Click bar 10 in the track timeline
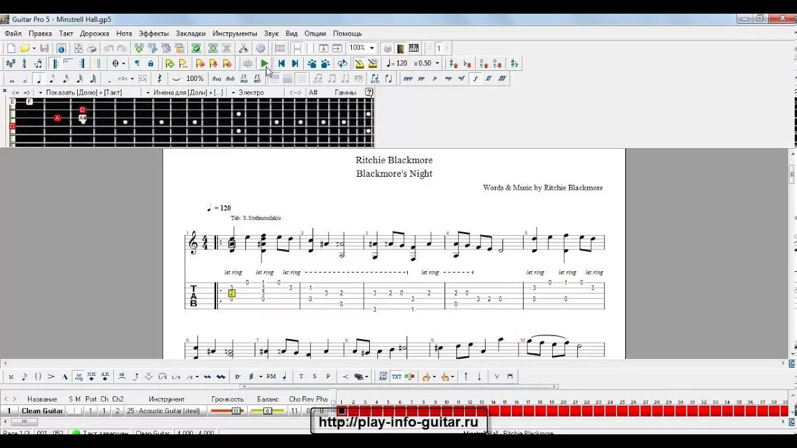This screenshot has width=797, height=448. click(x=447, y=410)
